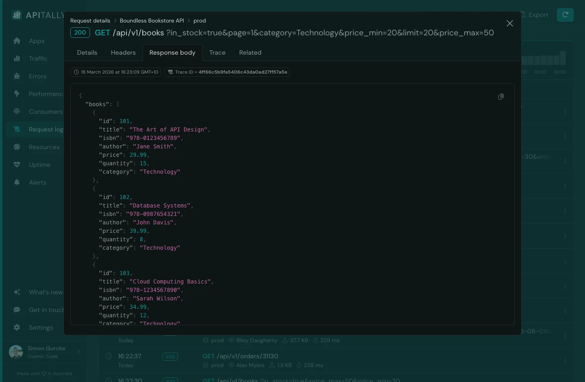585x382 pixels.
Task: Switch to the Headers tab
Action: click(123, 52)
